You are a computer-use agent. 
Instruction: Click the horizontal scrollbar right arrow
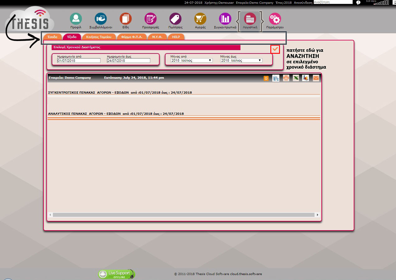click(317, 215)
